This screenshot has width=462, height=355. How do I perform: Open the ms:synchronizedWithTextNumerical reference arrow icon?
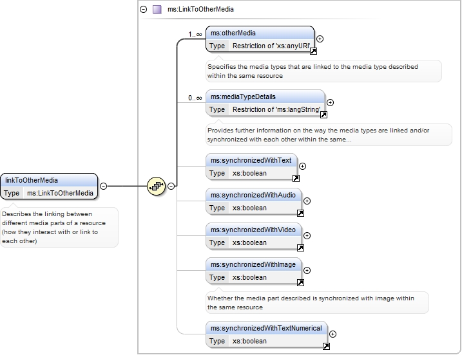[326, 346]
